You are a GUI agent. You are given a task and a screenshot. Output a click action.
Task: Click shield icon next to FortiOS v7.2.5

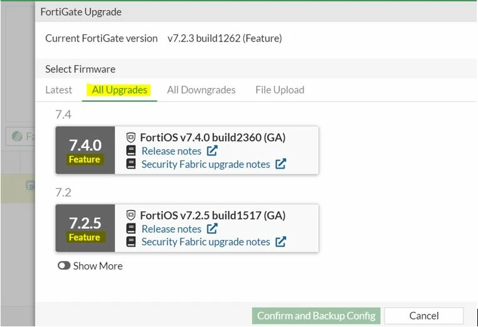pyautogui.click(x=130, y=215)
